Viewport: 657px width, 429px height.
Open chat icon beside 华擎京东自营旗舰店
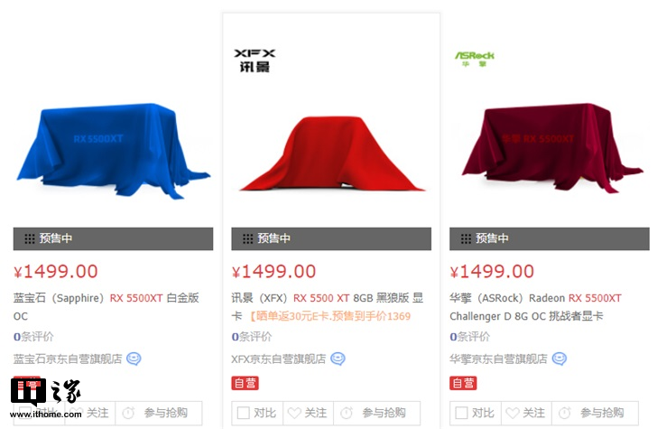[560, 359]
